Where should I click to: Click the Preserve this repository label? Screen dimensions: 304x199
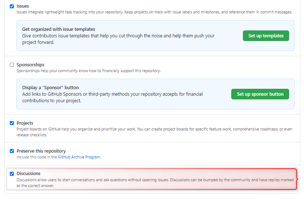coord(41,151)
